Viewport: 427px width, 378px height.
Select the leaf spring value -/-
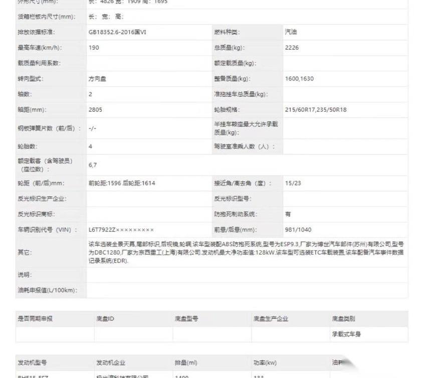[x=92, y=128]
